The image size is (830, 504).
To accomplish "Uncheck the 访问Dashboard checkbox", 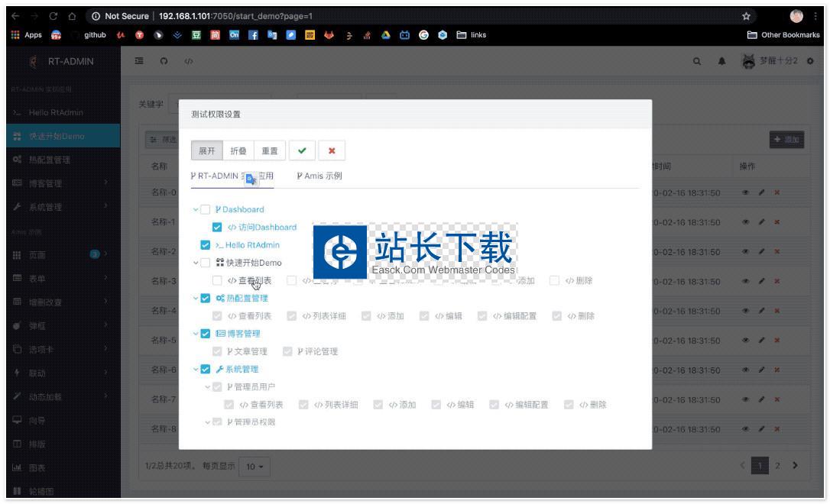I will 217,227.
